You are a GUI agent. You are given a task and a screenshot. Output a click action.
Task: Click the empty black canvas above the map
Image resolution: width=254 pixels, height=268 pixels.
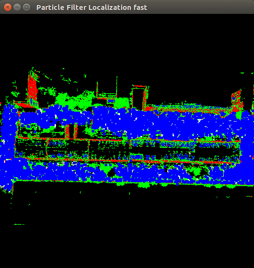click(127, 41)
